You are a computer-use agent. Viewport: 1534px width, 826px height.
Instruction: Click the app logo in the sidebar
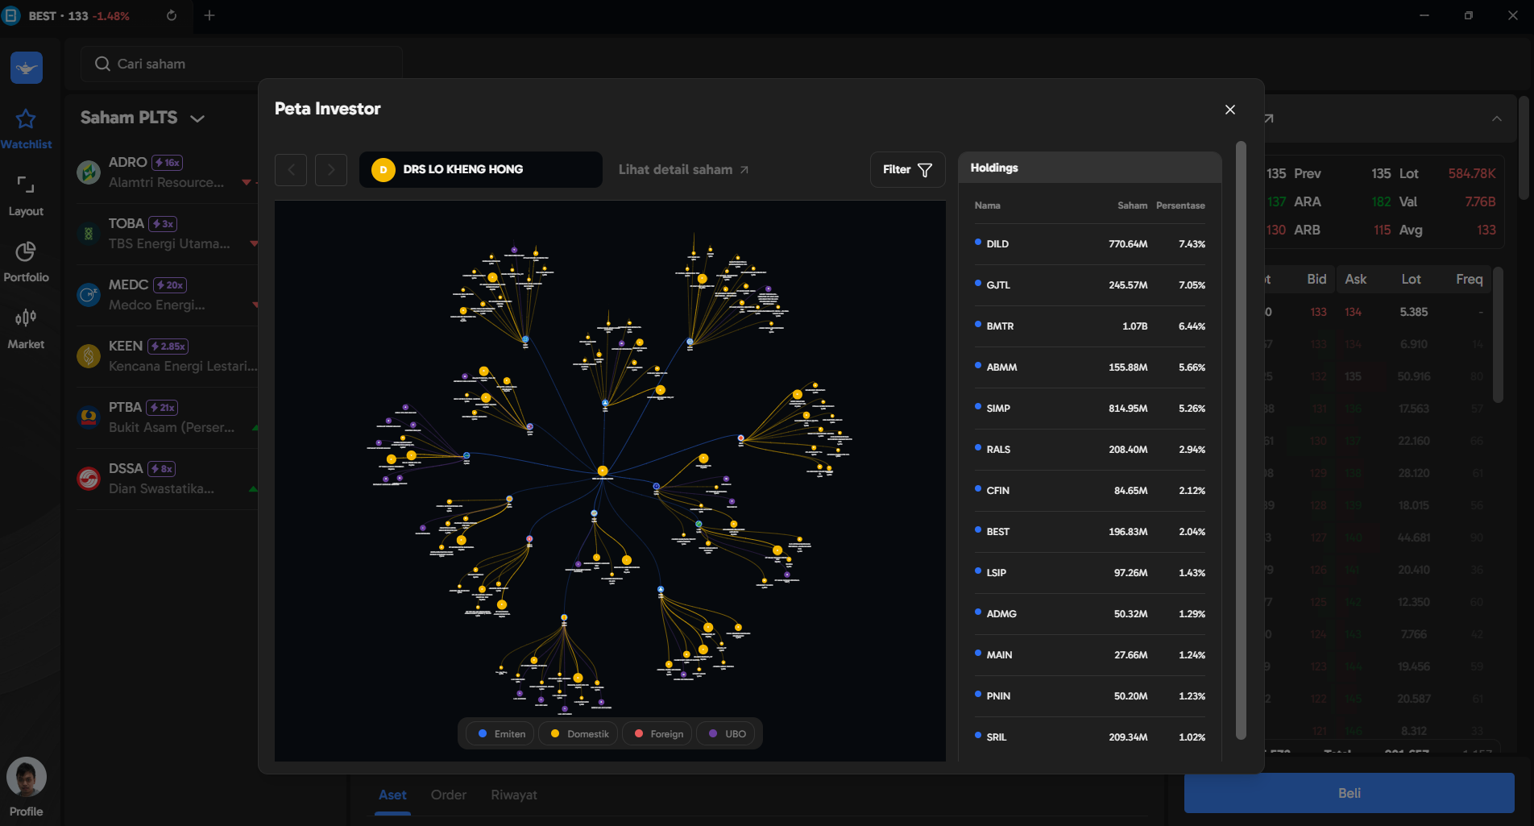tap(27, 68)
